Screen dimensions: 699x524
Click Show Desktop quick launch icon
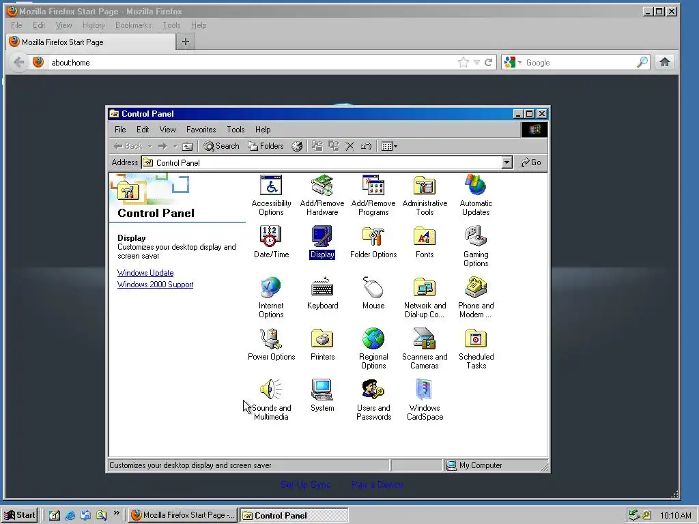55,515
